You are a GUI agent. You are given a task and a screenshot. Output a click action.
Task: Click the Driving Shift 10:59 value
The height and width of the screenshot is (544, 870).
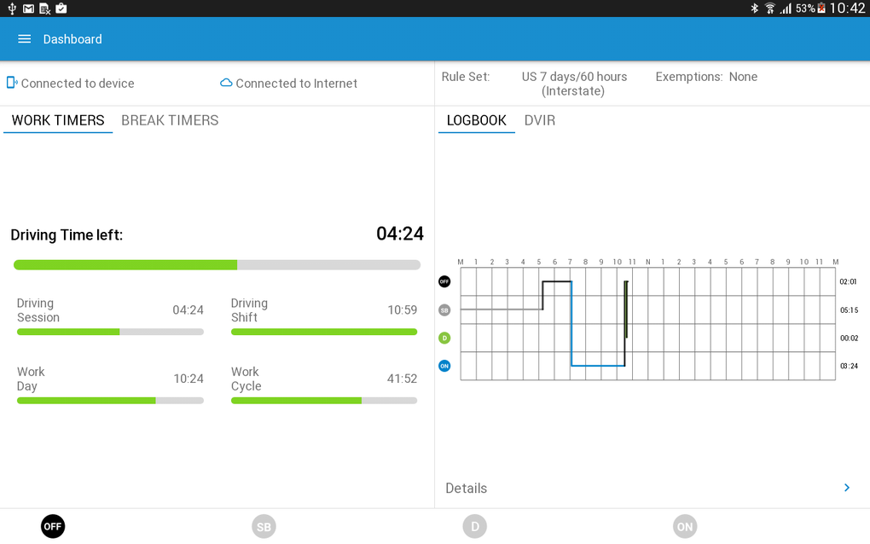tap(403, 310)
